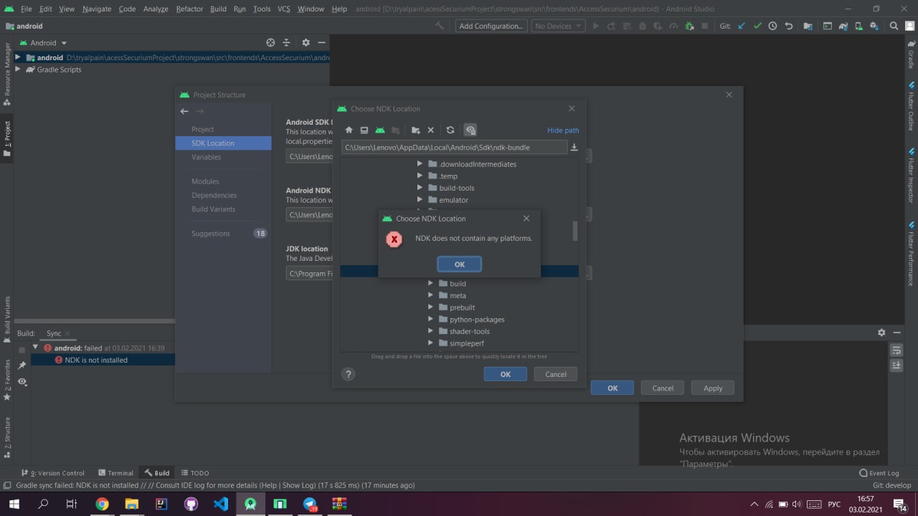Toggle show hidden files and directories
Viewport: 918px width, 516px height.
[470, 130]
